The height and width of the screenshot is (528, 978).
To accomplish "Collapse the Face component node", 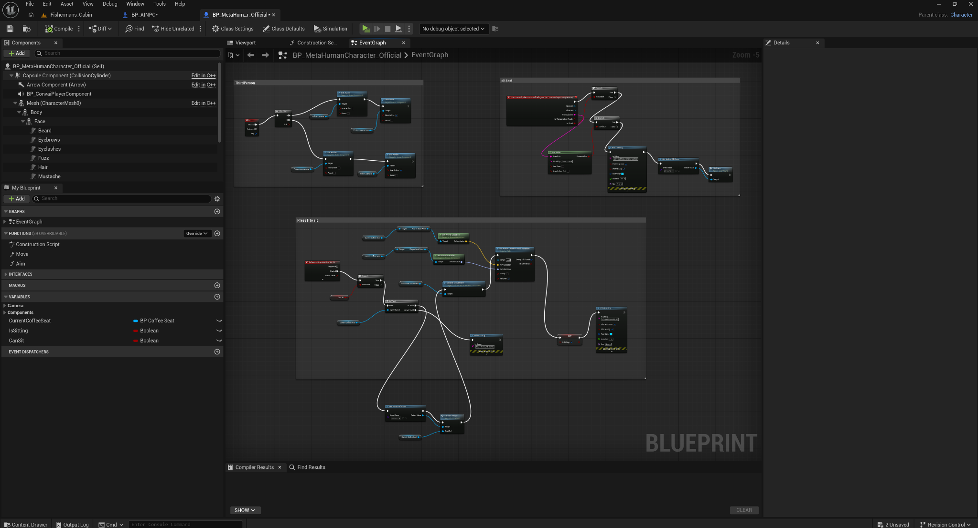I will click(x=23, y=121).
